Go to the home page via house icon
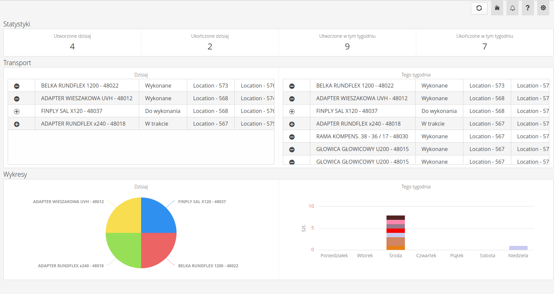554x294 pixels. click(x=497, y=8)
